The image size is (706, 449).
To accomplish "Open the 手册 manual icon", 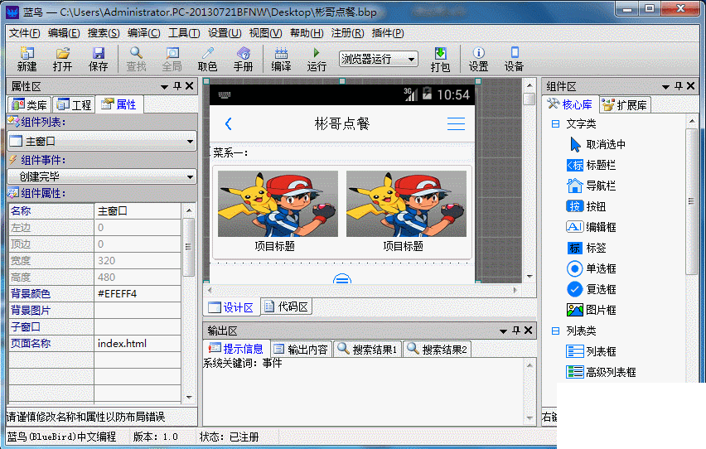I will point(243,59).
